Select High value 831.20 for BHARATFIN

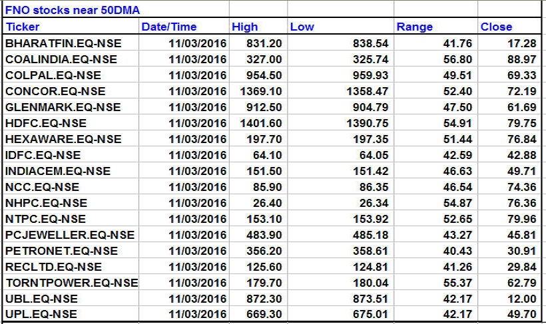(264, 43)
